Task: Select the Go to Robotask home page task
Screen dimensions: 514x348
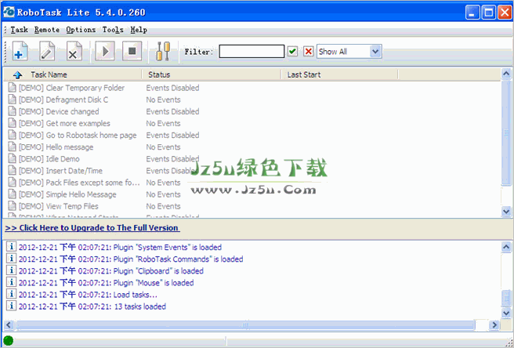Action: click(x=78, y=135)
